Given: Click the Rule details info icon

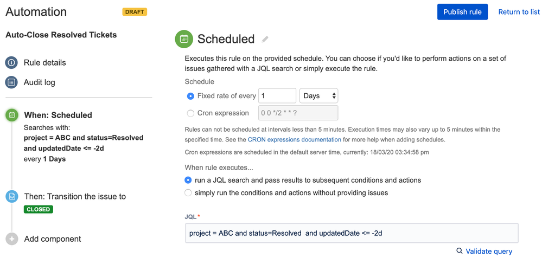Looking at the screenshot, I should coord(11,62).
